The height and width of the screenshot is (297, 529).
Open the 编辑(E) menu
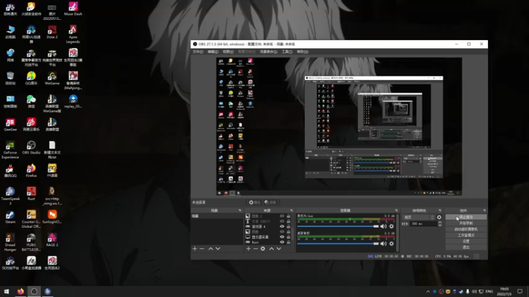213,52
